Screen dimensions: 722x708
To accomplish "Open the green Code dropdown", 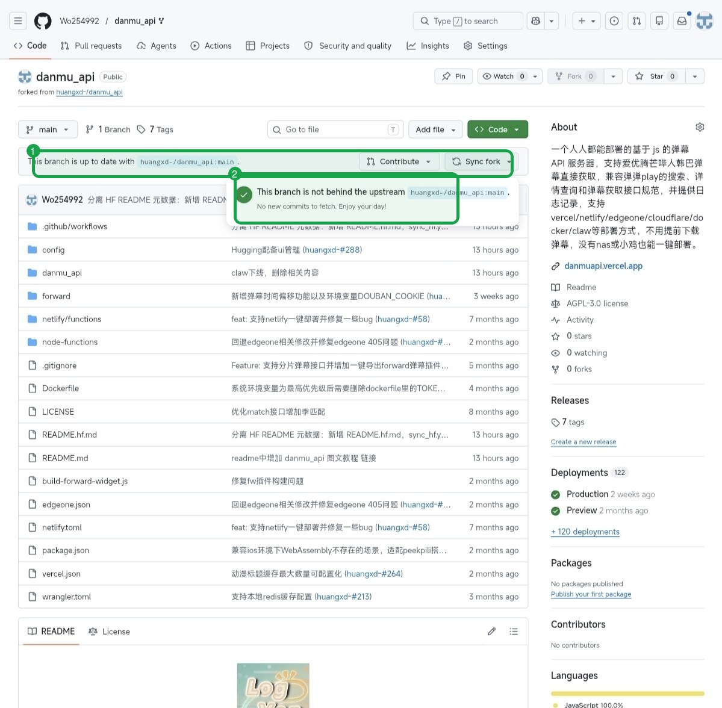I will (497, 129).
